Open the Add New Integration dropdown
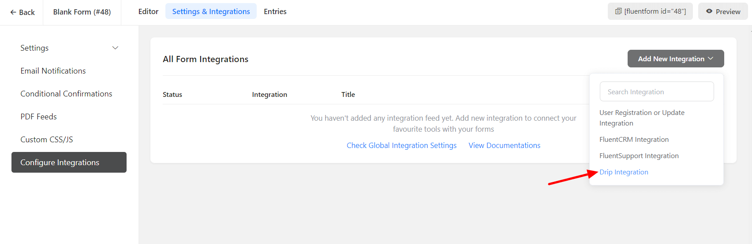The width and height of the screenshot is (752, 244). (x=675, y=59)
